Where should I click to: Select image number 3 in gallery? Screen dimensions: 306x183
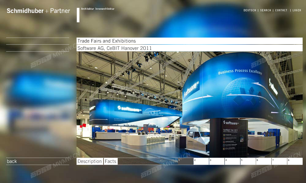coord(217,161)
